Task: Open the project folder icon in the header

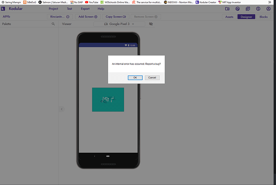Action: (x=227, y=9)
